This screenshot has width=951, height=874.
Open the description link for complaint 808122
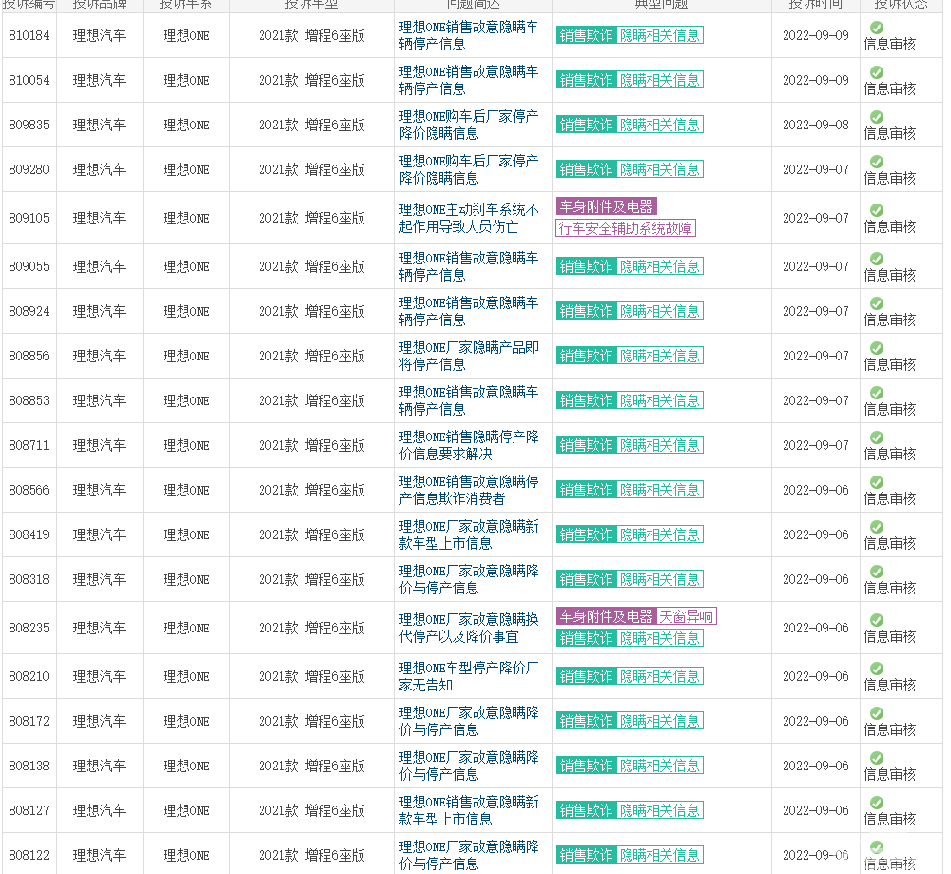point(469,855)
